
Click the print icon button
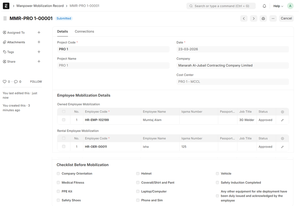tap(263, 18)
